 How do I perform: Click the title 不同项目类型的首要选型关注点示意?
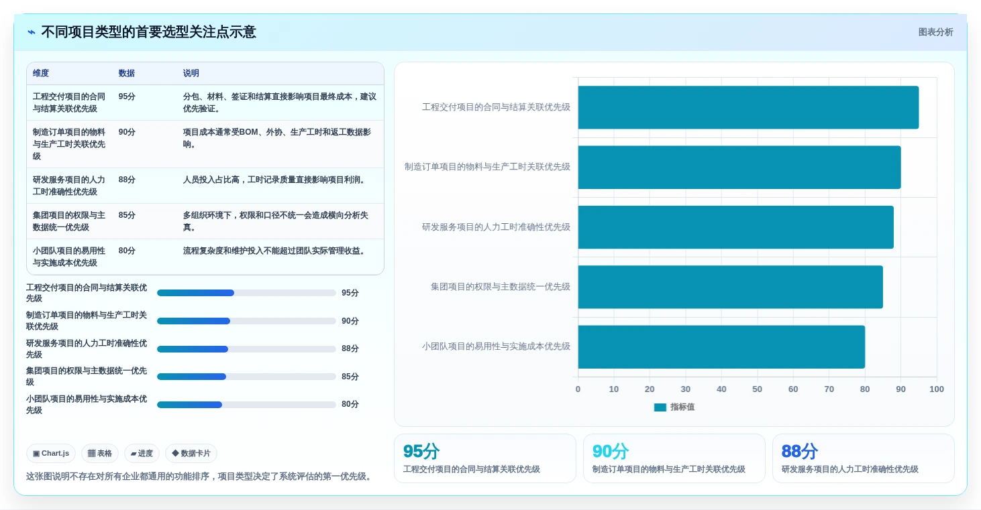(x=148, y=32)
